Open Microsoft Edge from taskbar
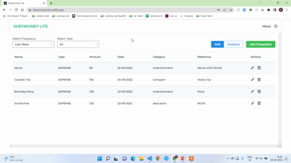The width and height of the screenshot is (291, 163). click(133, 158)
